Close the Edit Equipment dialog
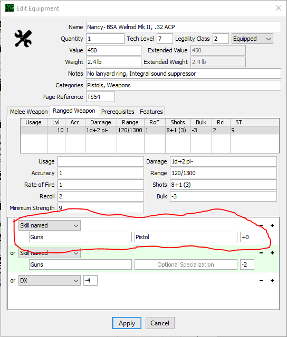This screenshot has height=337, width=287. tap(279, 8)
